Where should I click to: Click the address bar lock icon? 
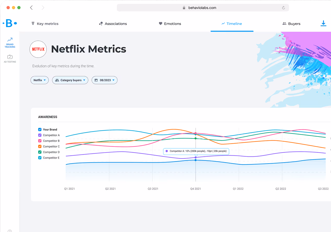pyautogui.click(x=184, y=8)
